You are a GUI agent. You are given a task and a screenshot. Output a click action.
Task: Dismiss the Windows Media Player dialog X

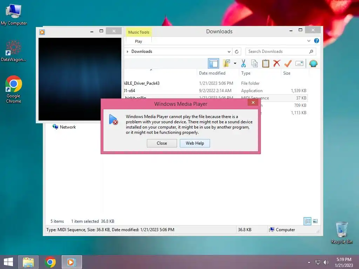point(253,103)
